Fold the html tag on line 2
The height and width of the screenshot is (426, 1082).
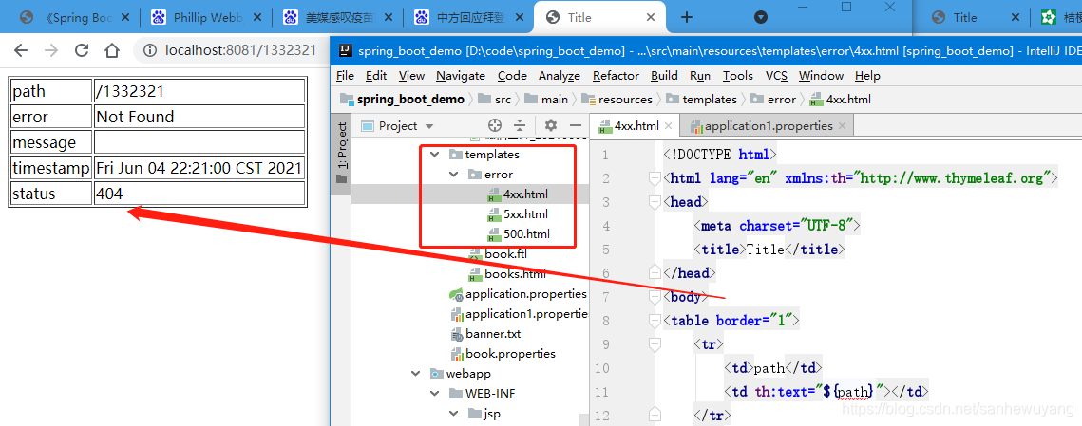[x=655, y=178]
